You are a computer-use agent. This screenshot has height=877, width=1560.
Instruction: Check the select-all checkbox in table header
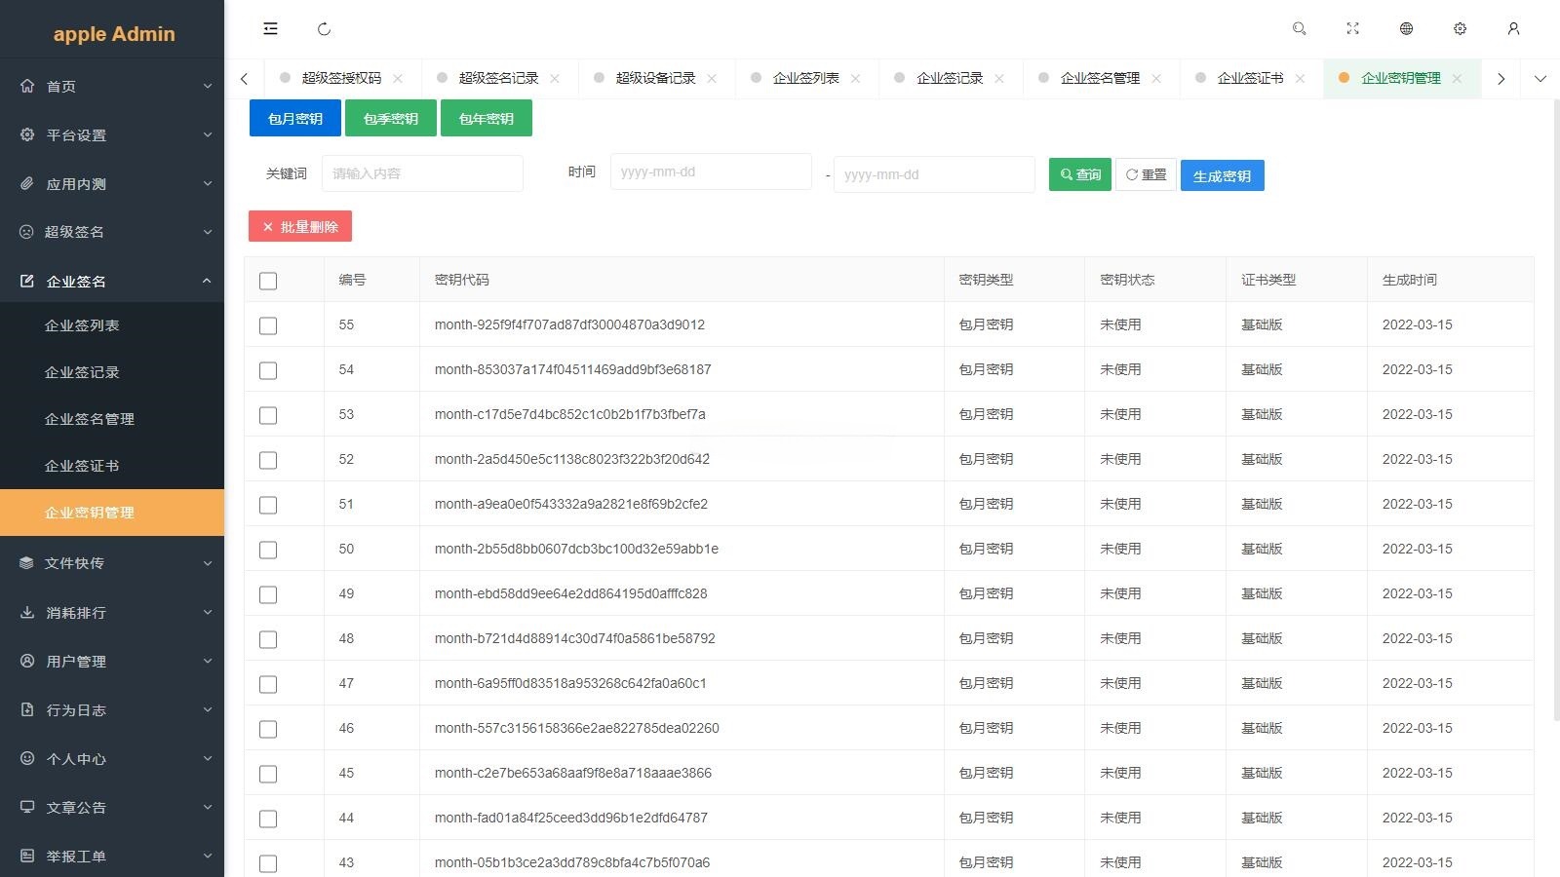tap(268, 281)
